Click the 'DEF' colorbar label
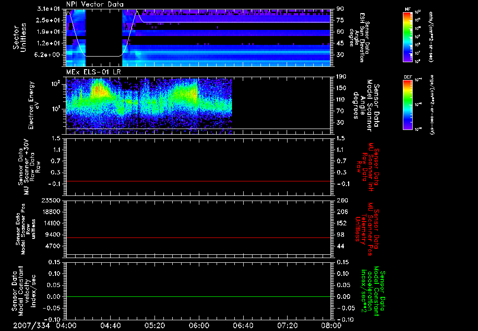478x331 pixels. coord(408,77)
